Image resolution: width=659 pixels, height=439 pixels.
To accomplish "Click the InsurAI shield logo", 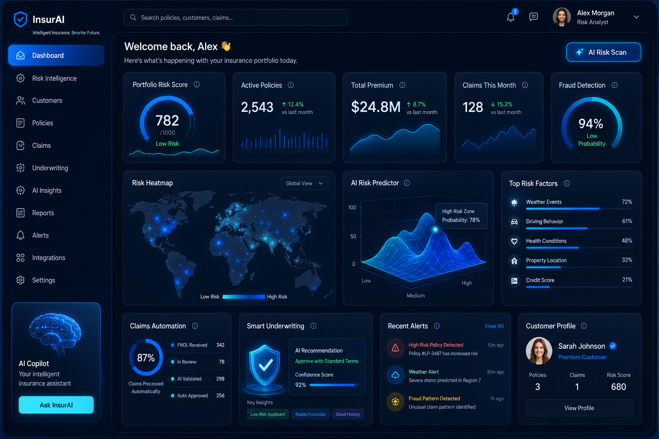I will [x=20, y=19].
